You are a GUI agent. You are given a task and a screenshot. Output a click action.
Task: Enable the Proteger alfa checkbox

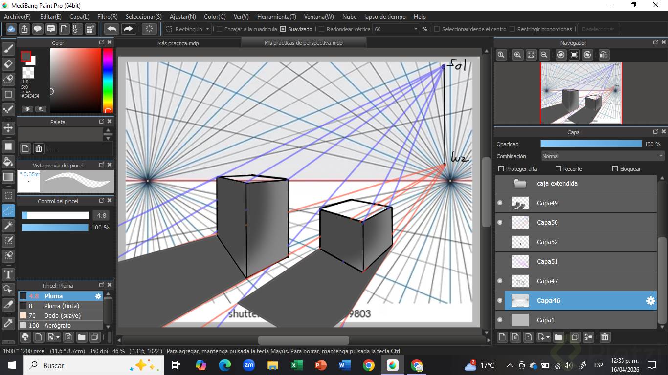click(x=501, y=169)
